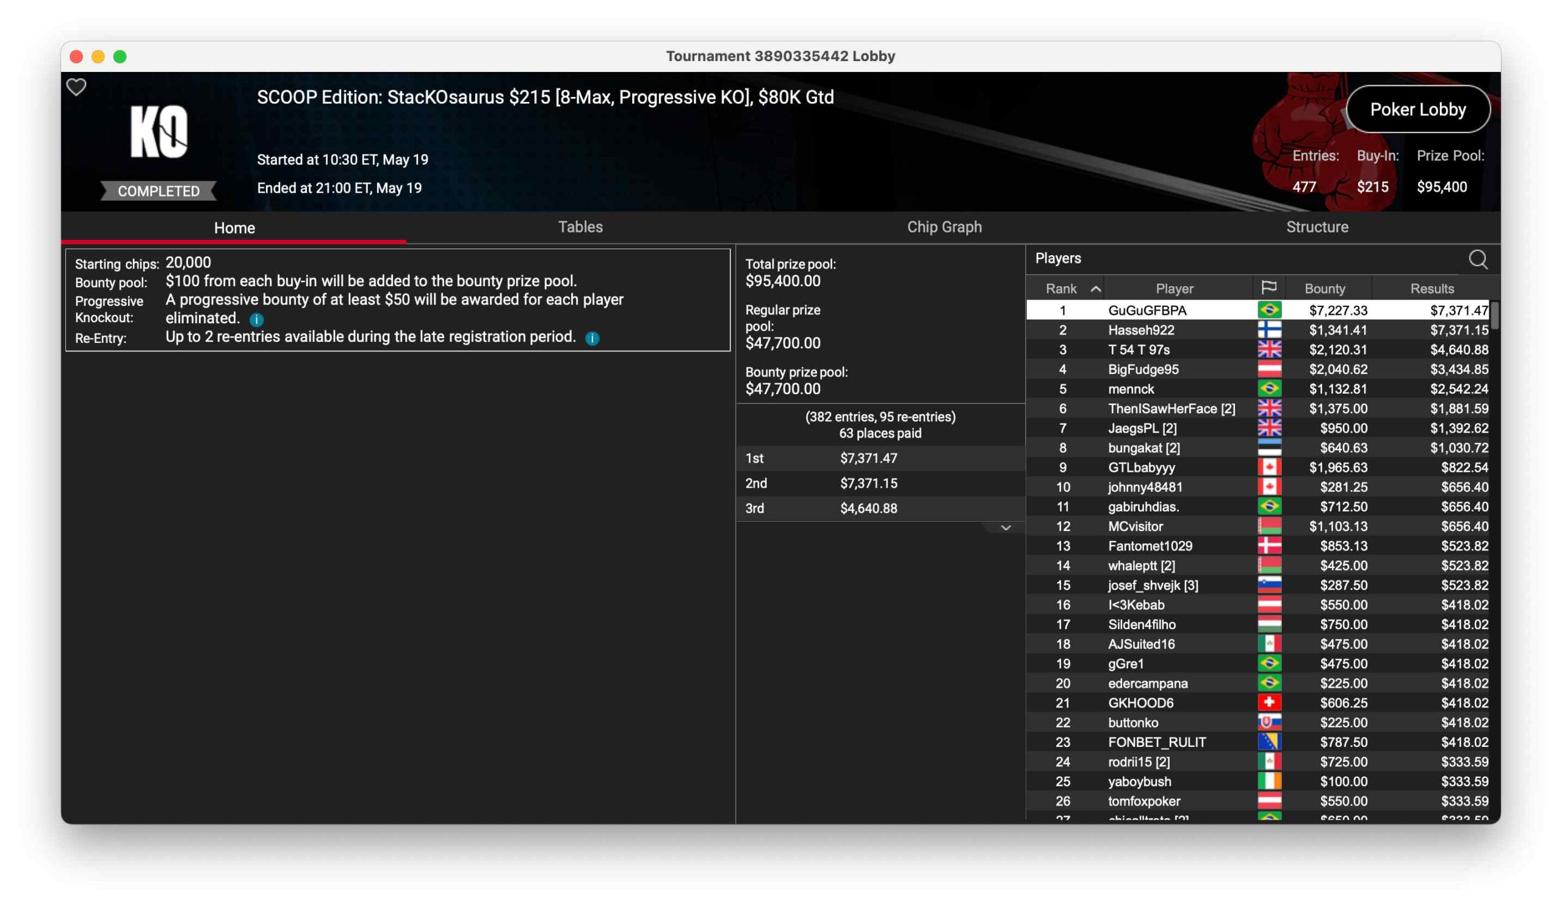Click the flag column header icon

pos(1269,288)
